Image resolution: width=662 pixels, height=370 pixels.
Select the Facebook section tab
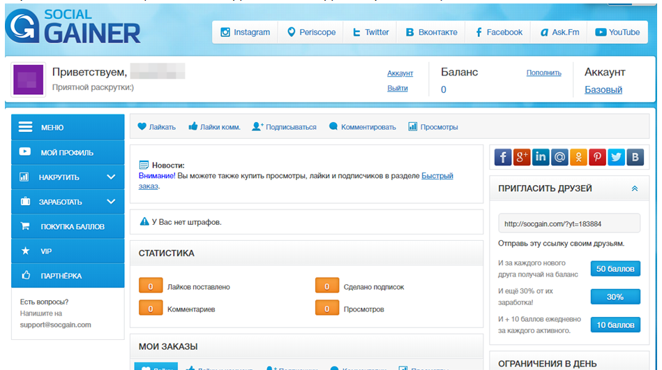(499, 32)
